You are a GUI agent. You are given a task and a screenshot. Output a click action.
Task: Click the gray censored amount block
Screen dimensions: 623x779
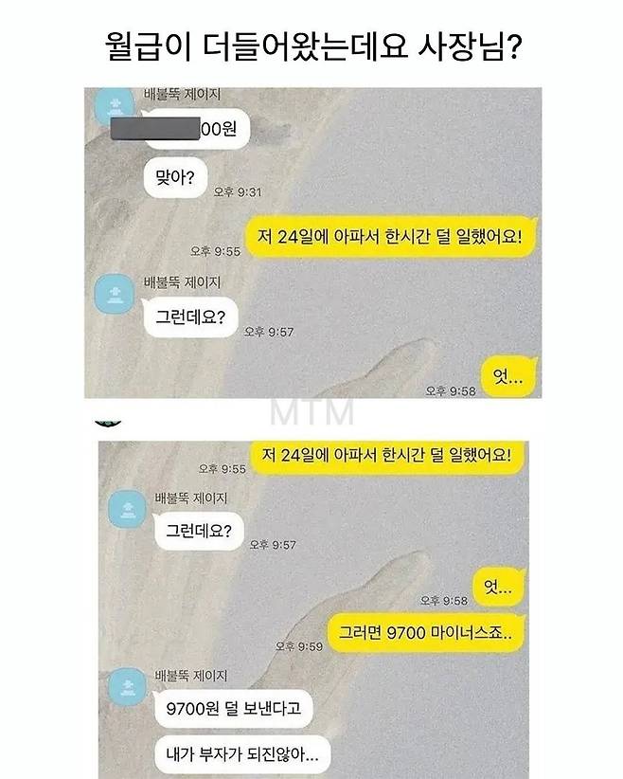click(155, 129)
